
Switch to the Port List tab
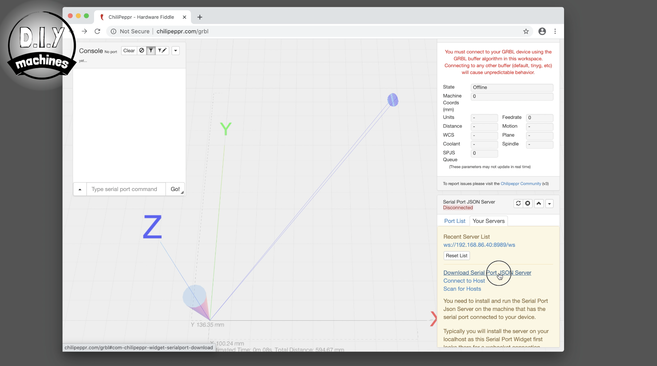[454, 221]
